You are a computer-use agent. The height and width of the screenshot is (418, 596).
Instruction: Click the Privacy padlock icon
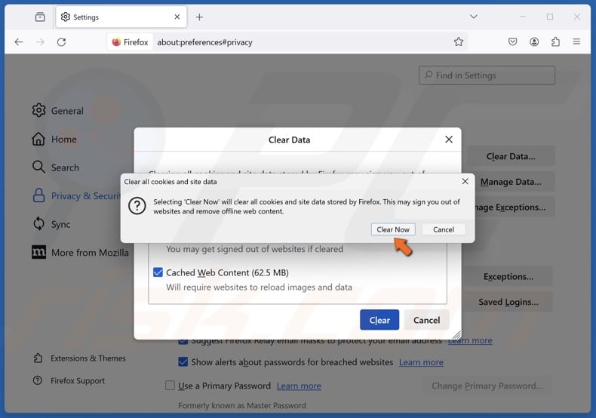38,195
